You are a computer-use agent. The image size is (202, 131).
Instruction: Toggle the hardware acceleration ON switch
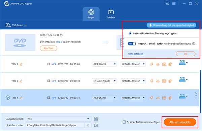click(x=132, y=44)
